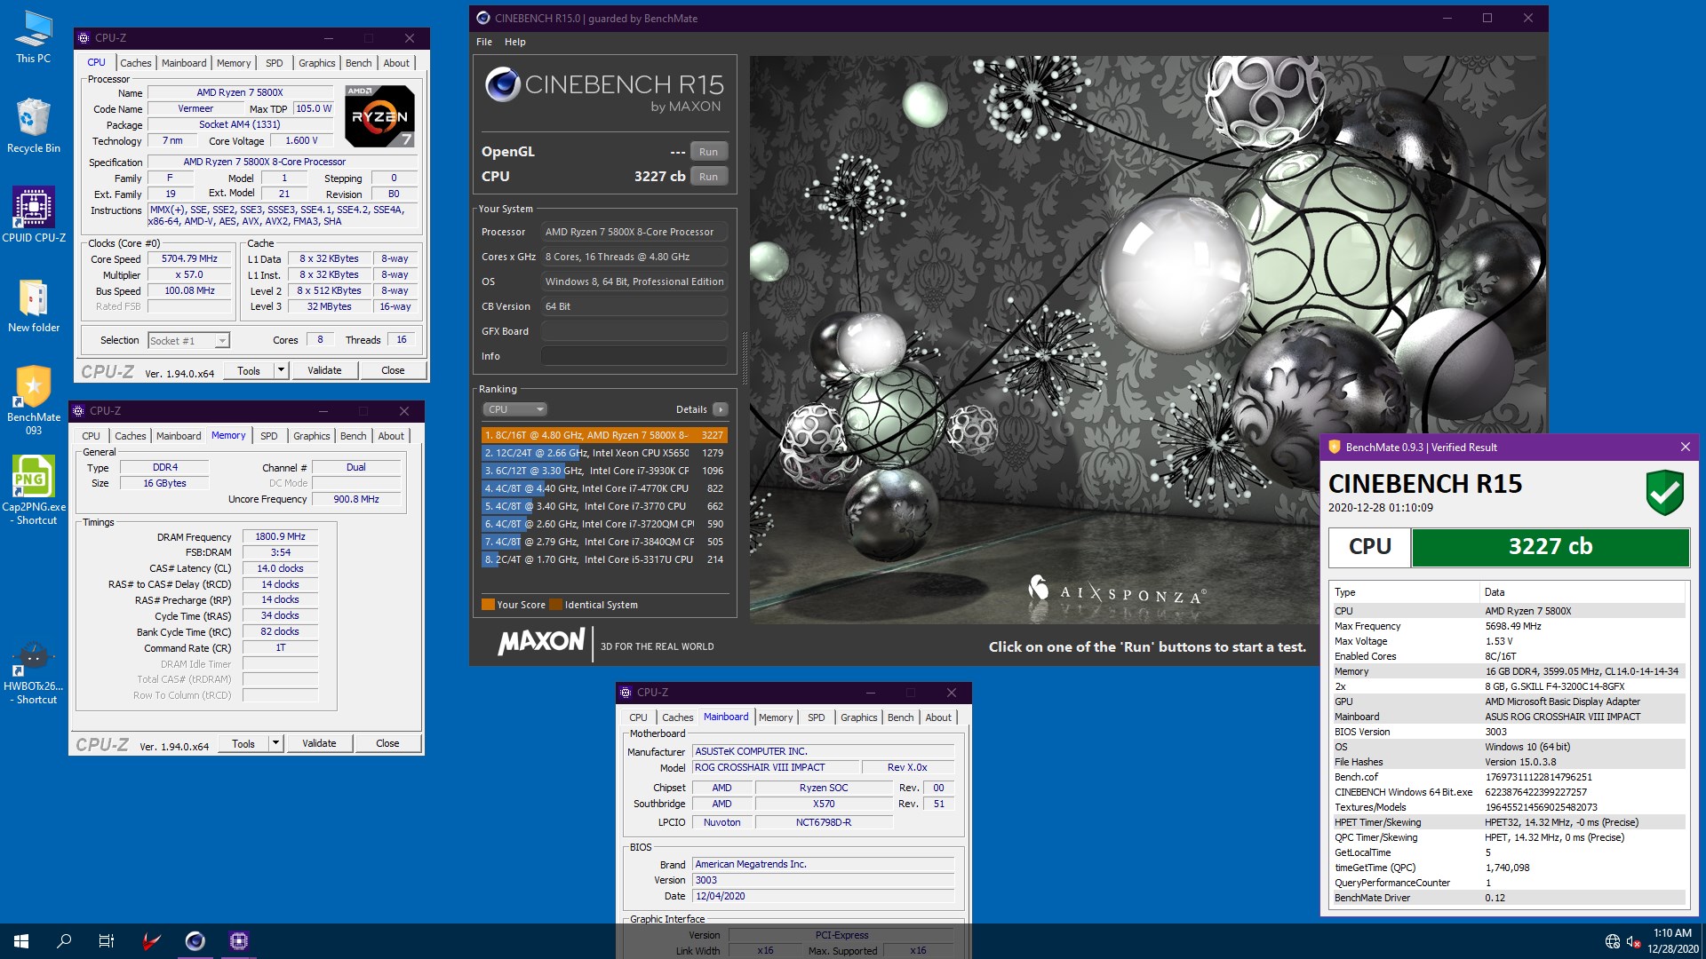Click the muted volume tray icon
1706x959 pixels.
tap(1633, 941)
